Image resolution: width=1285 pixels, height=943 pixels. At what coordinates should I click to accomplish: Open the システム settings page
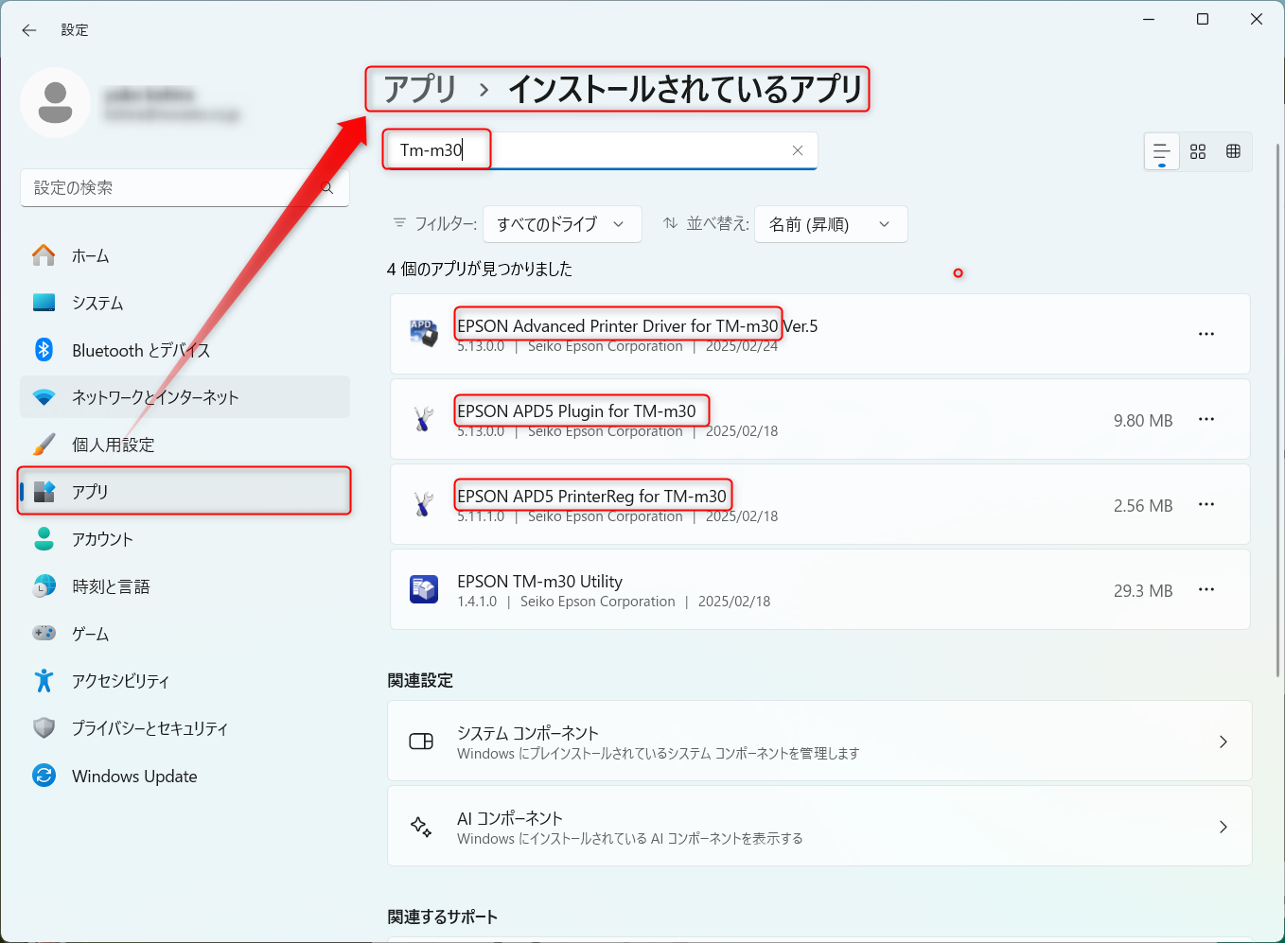point(185,303)
